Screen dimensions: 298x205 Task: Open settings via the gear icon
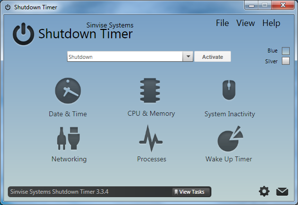(x=264, y=191)
